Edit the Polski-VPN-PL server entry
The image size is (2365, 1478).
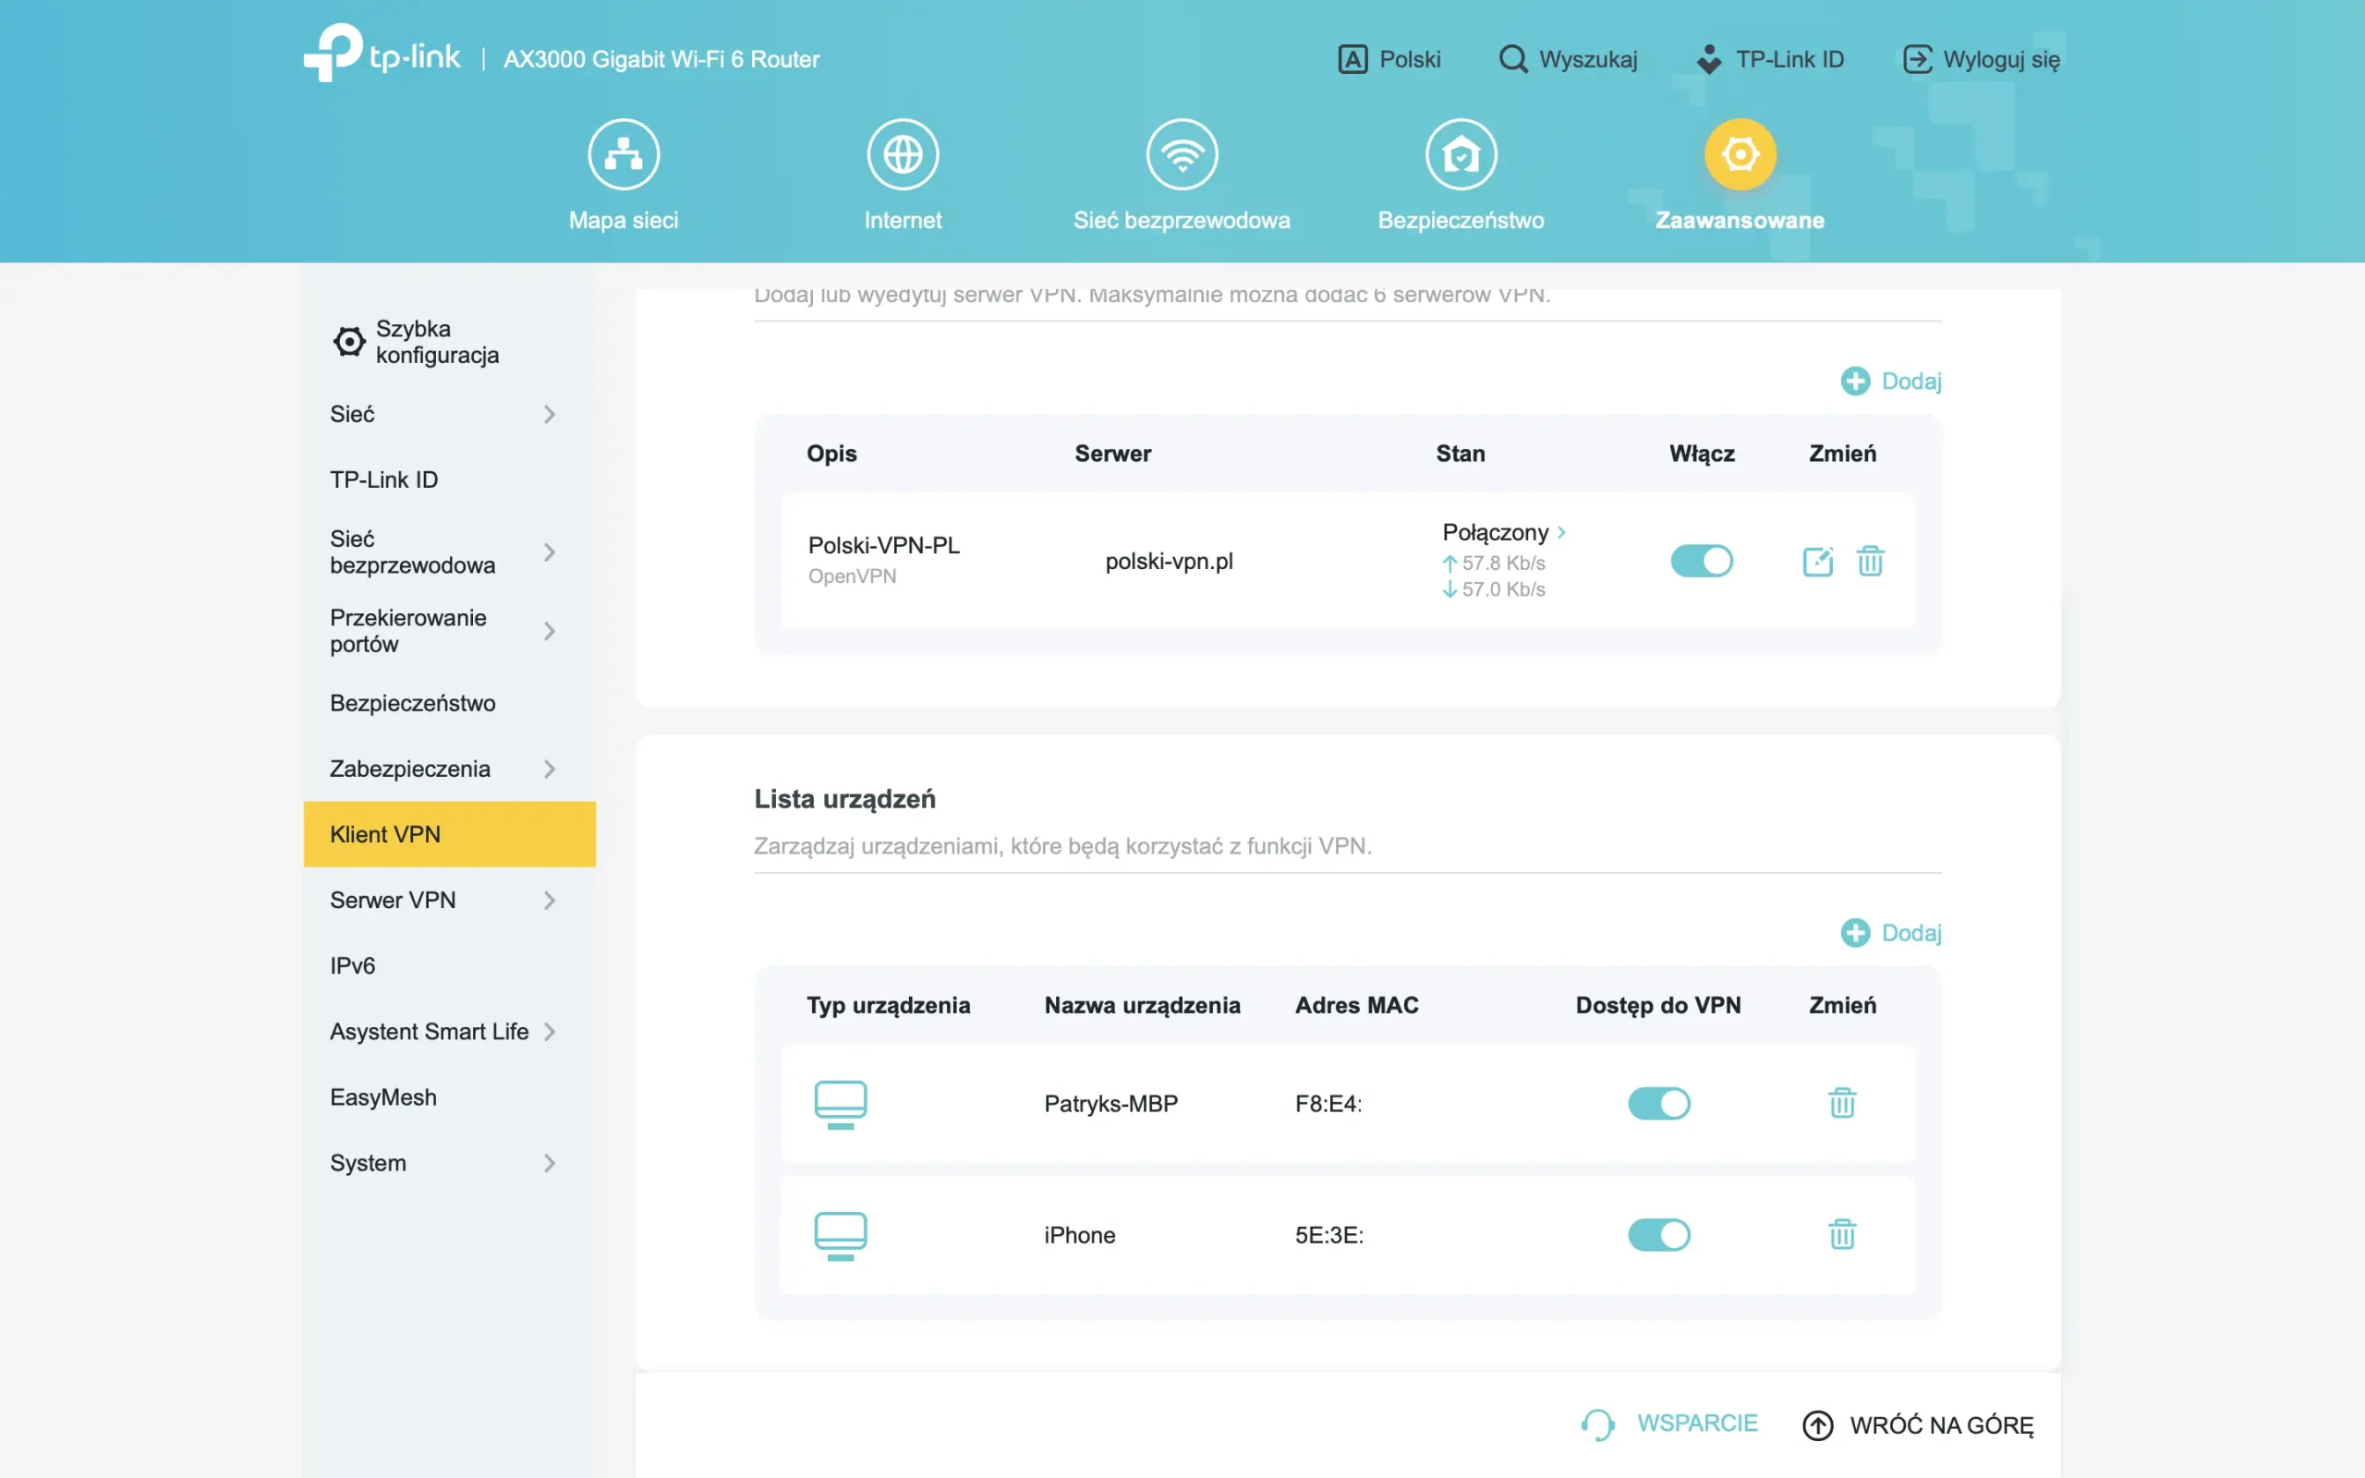coord(1817,561)
